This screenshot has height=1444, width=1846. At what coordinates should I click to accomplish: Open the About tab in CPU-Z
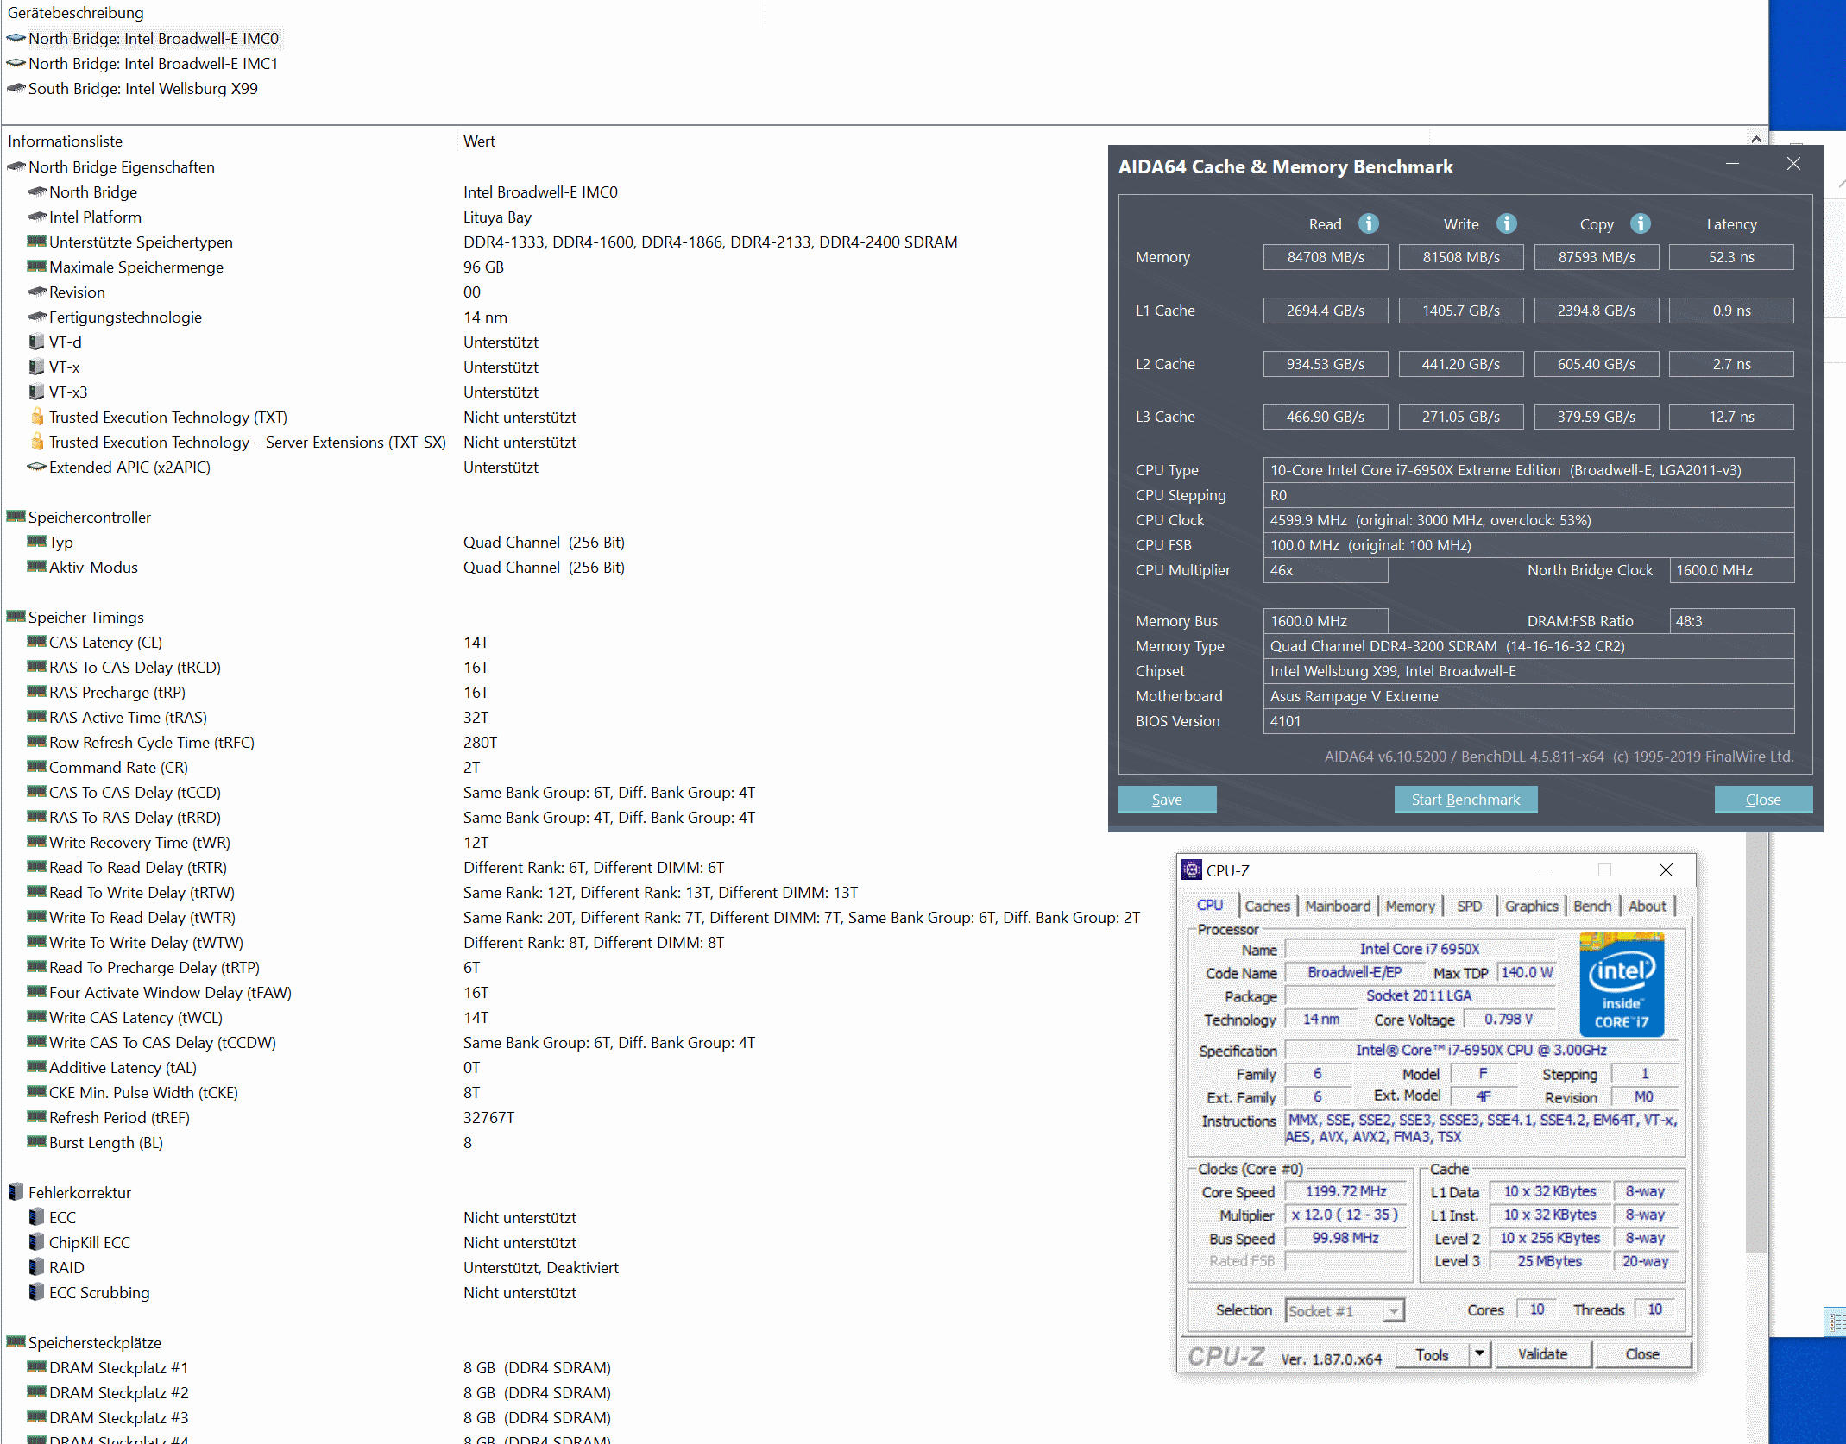[x=1648, y=906]
